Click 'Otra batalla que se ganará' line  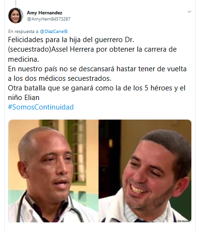[97, 88]
